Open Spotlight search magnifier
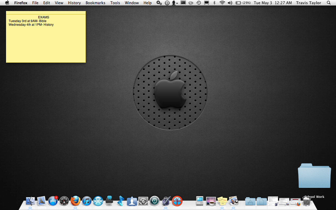This screenshot has height=210, width=336. tap(329, 3)
